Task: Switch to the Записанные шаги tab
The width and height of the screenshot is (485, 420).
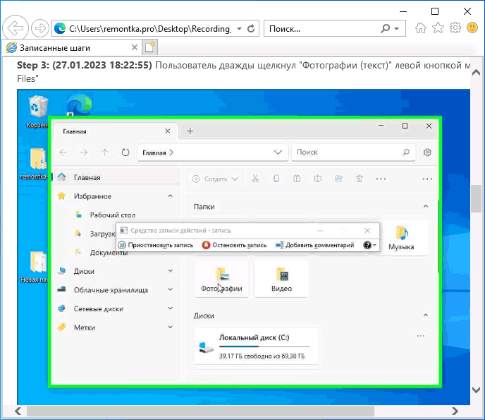Action: tap(72, 48)
